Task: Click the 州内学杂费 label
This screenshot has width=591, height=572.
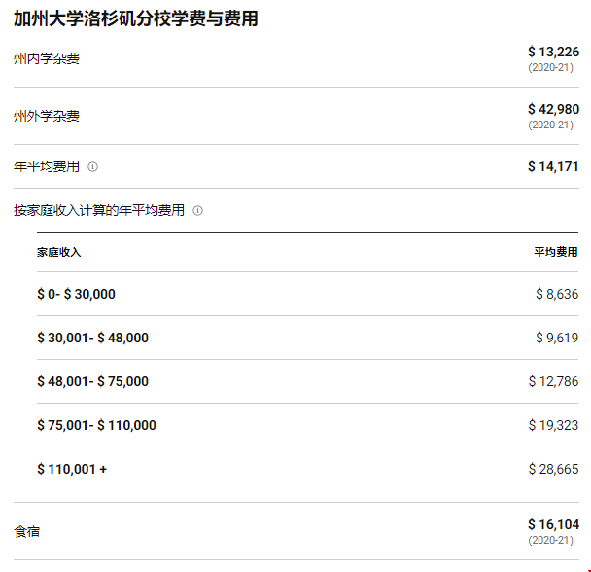Action: (47, 59)
